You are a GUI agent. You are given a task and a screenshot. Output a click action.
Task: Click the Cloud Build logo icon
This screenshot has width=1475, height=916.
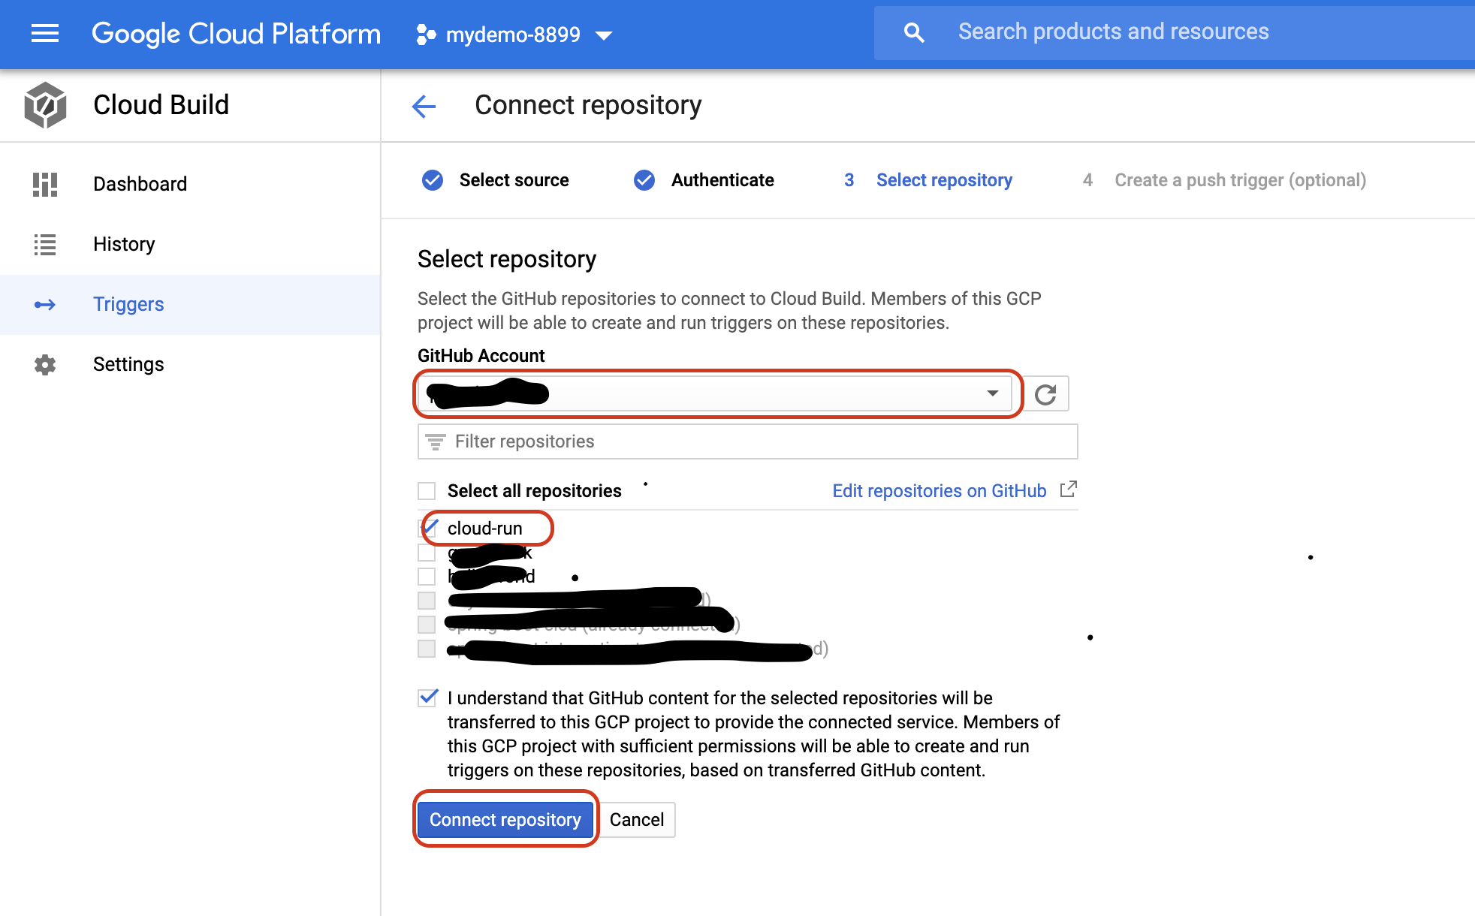click(45, 105)
